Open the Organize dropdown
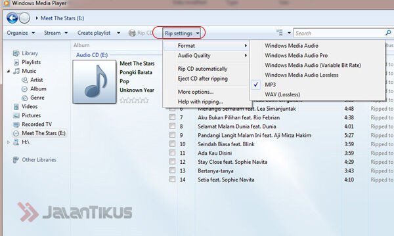This screenshot has height=236, width=394. point(21,33)
